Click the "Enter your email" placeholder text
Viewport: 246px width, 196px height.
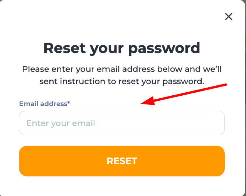tap(61, 123)
